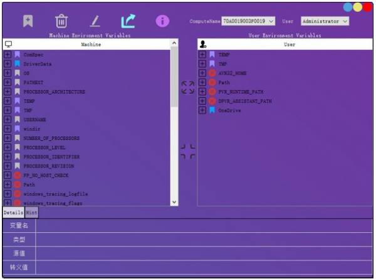
Task: Click the pencil edit icon
Action: point(95,21)
